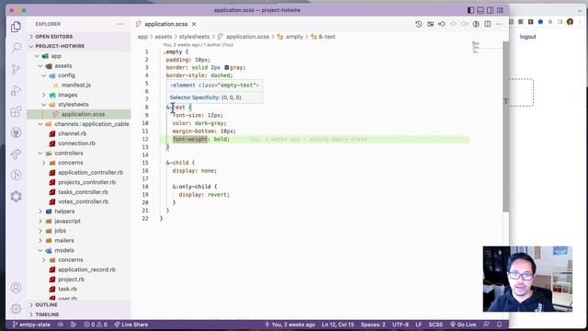Image resolution: width=588 pixels, height=331 pixels.
Task: Click the emtpy-state branch in status bar
Action: (x=31, y=325)
